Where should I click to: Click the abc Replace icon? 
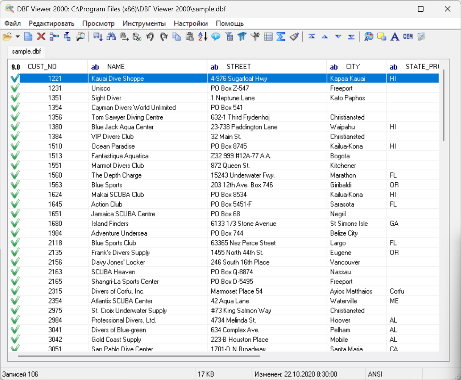click(137, 36)
